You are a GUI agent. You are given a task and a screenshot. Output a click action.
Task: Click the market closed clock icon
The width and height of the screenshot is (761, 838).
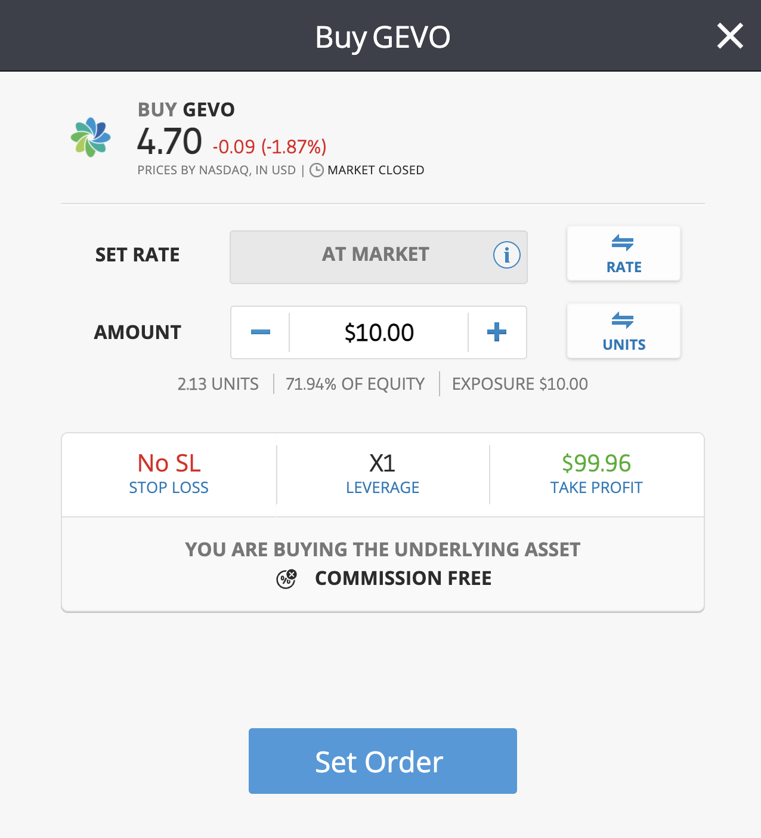click(317, 170)
